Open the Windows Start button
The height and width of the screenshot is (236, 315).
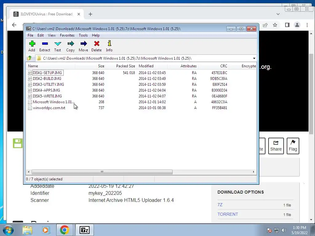click(8, 230)
